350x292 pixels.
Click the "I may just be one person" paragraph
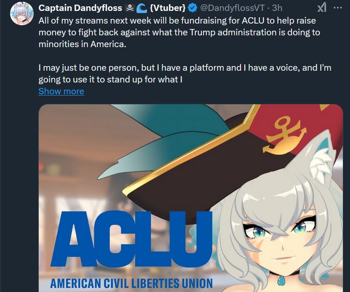185,73
